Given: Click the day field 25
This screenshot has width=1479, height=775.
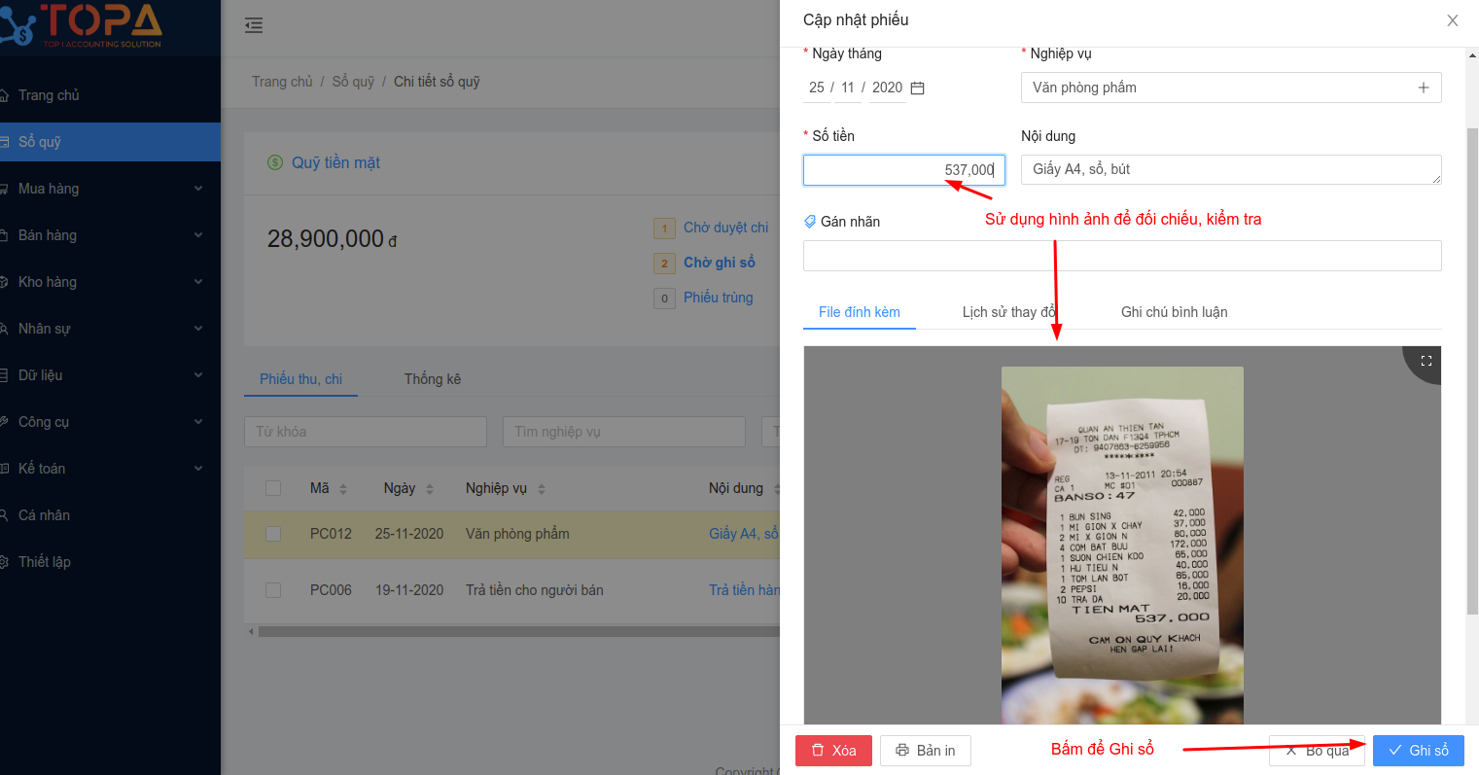Looking at the screenshot, I should [x=817, y=88].
